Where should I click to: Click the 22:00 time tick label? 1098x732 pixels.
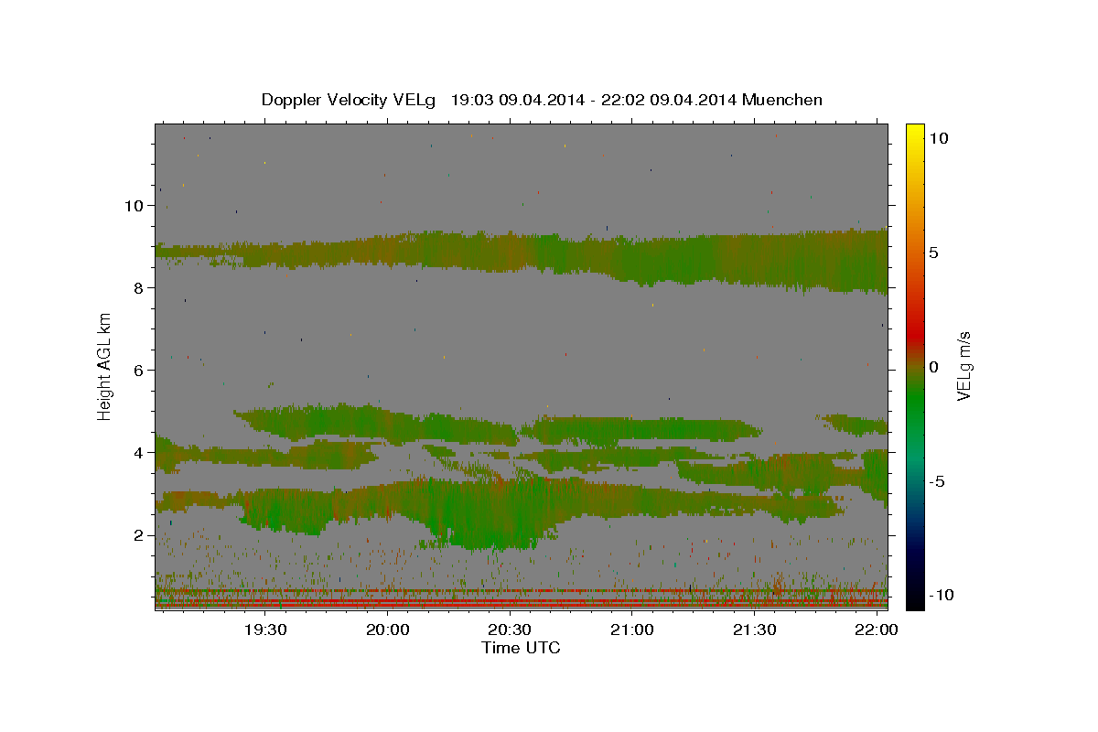[x=877, y=630]
